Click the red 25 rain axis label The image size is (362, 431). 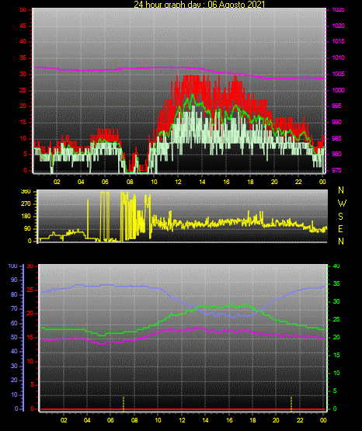[30, 290]
